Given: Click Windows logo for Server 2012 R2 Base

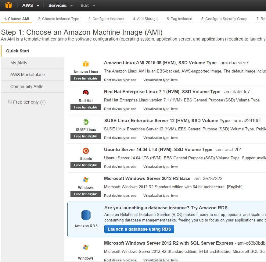Looking at the screenshot, I should [x=86, y=180].
